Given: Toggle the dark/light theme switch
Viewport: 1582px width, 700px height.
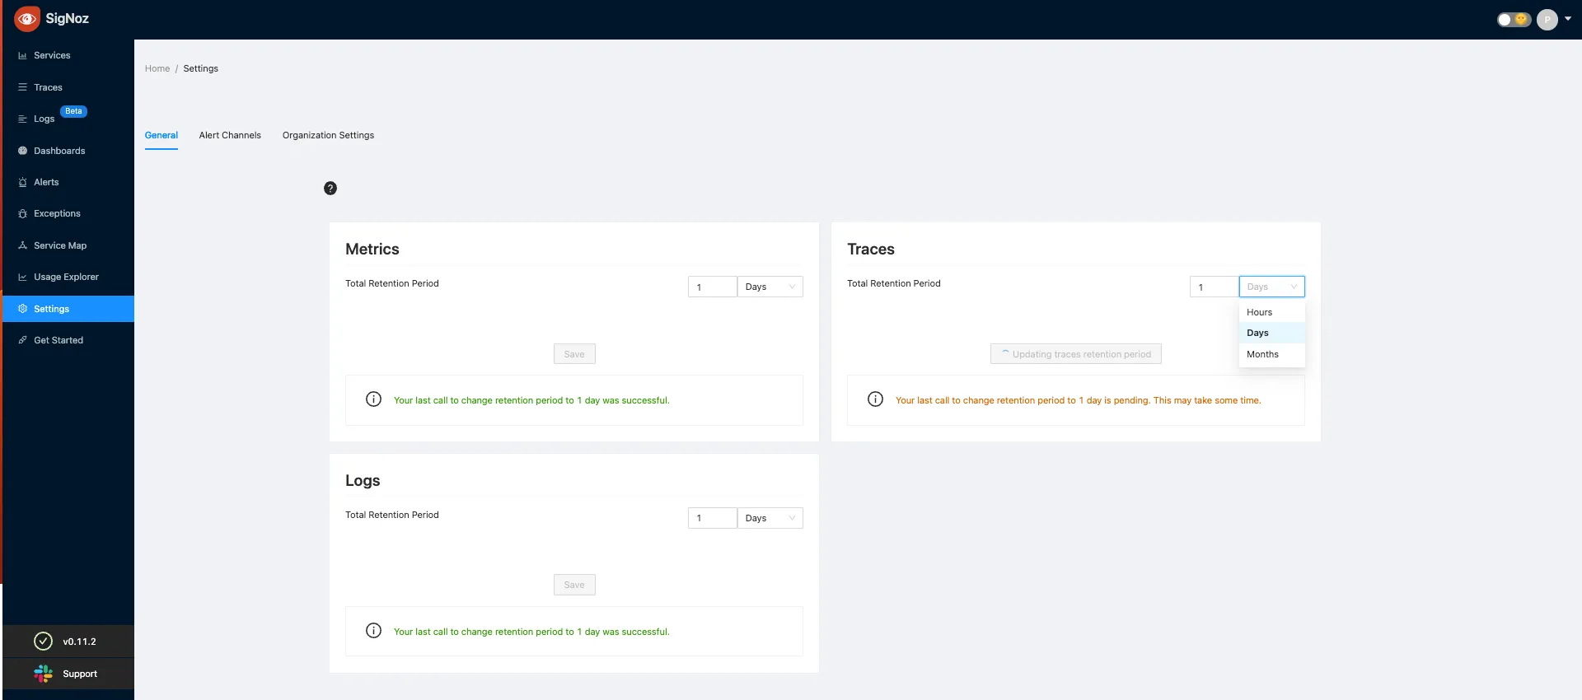Looking at the screenshot, I should point(1514,19).
